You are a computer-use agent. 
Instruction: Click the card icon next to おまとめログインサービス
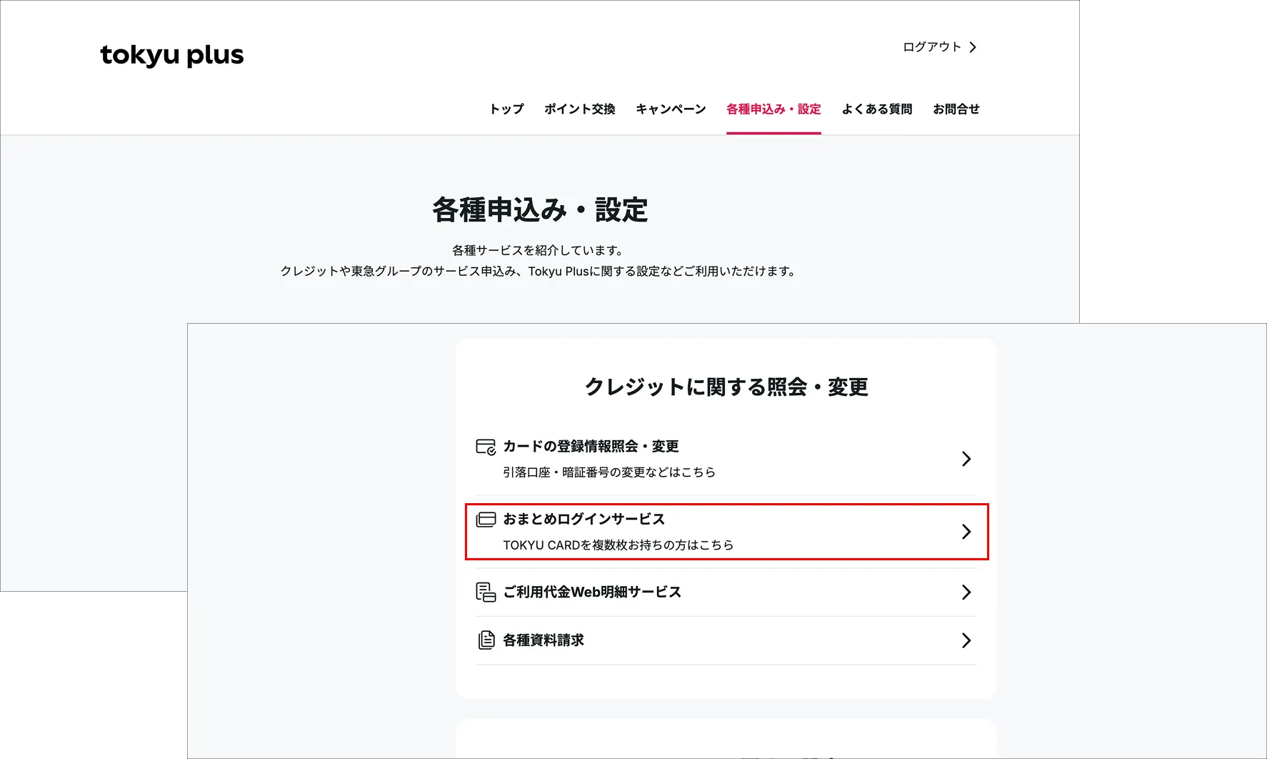[x=486, y=520]
